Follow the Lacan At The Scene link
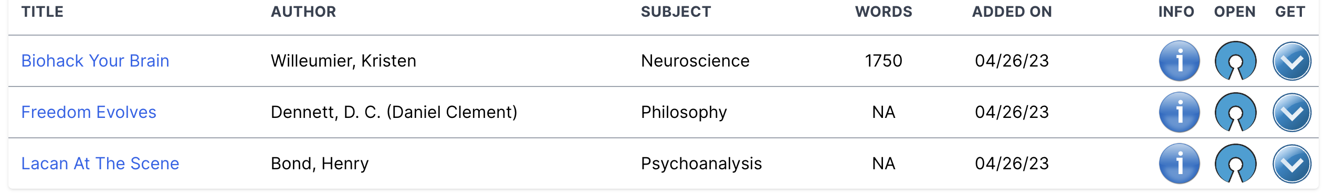Viewport: 1325px width, 196px height. coord(100,164)
